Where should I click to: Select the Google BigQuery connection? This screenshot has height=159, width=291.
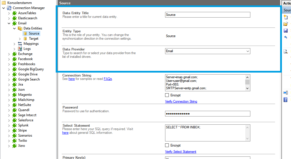coord(31,69)
